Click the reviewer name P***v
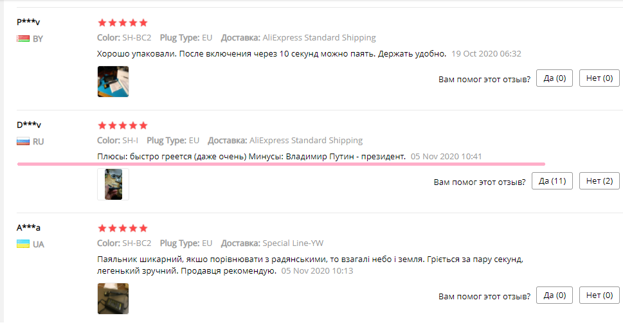 (28, 22)
